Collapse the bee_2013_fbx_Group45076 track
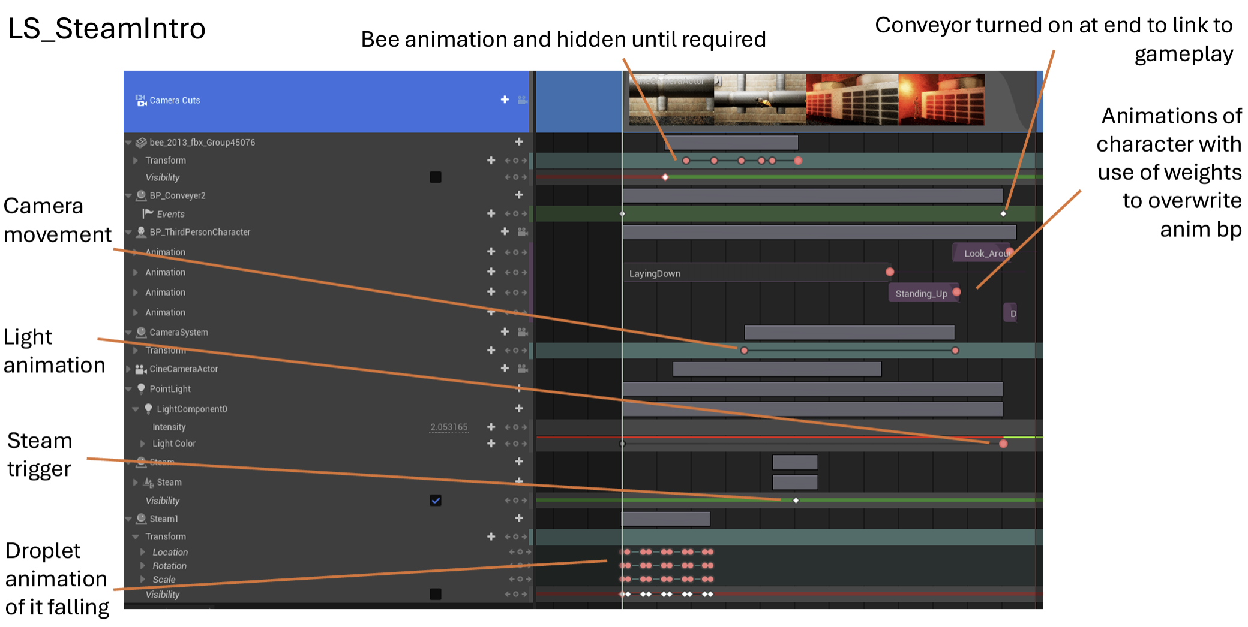Screen dimensions: 1248x627 tap(128, 143)
